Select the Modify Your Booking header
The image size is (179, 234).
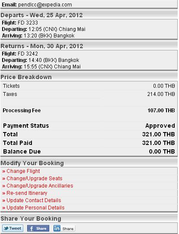click(x=32, y=163)
